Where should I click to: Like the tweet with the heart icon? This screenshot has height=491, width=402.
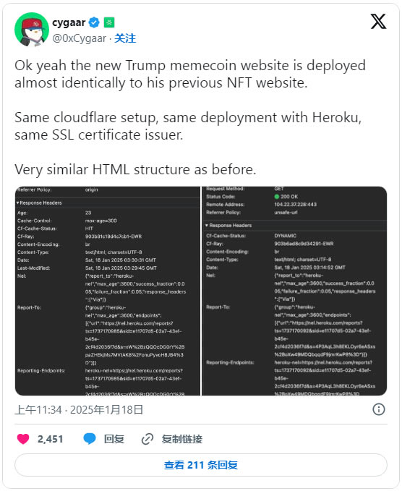[x=23, y=439]
